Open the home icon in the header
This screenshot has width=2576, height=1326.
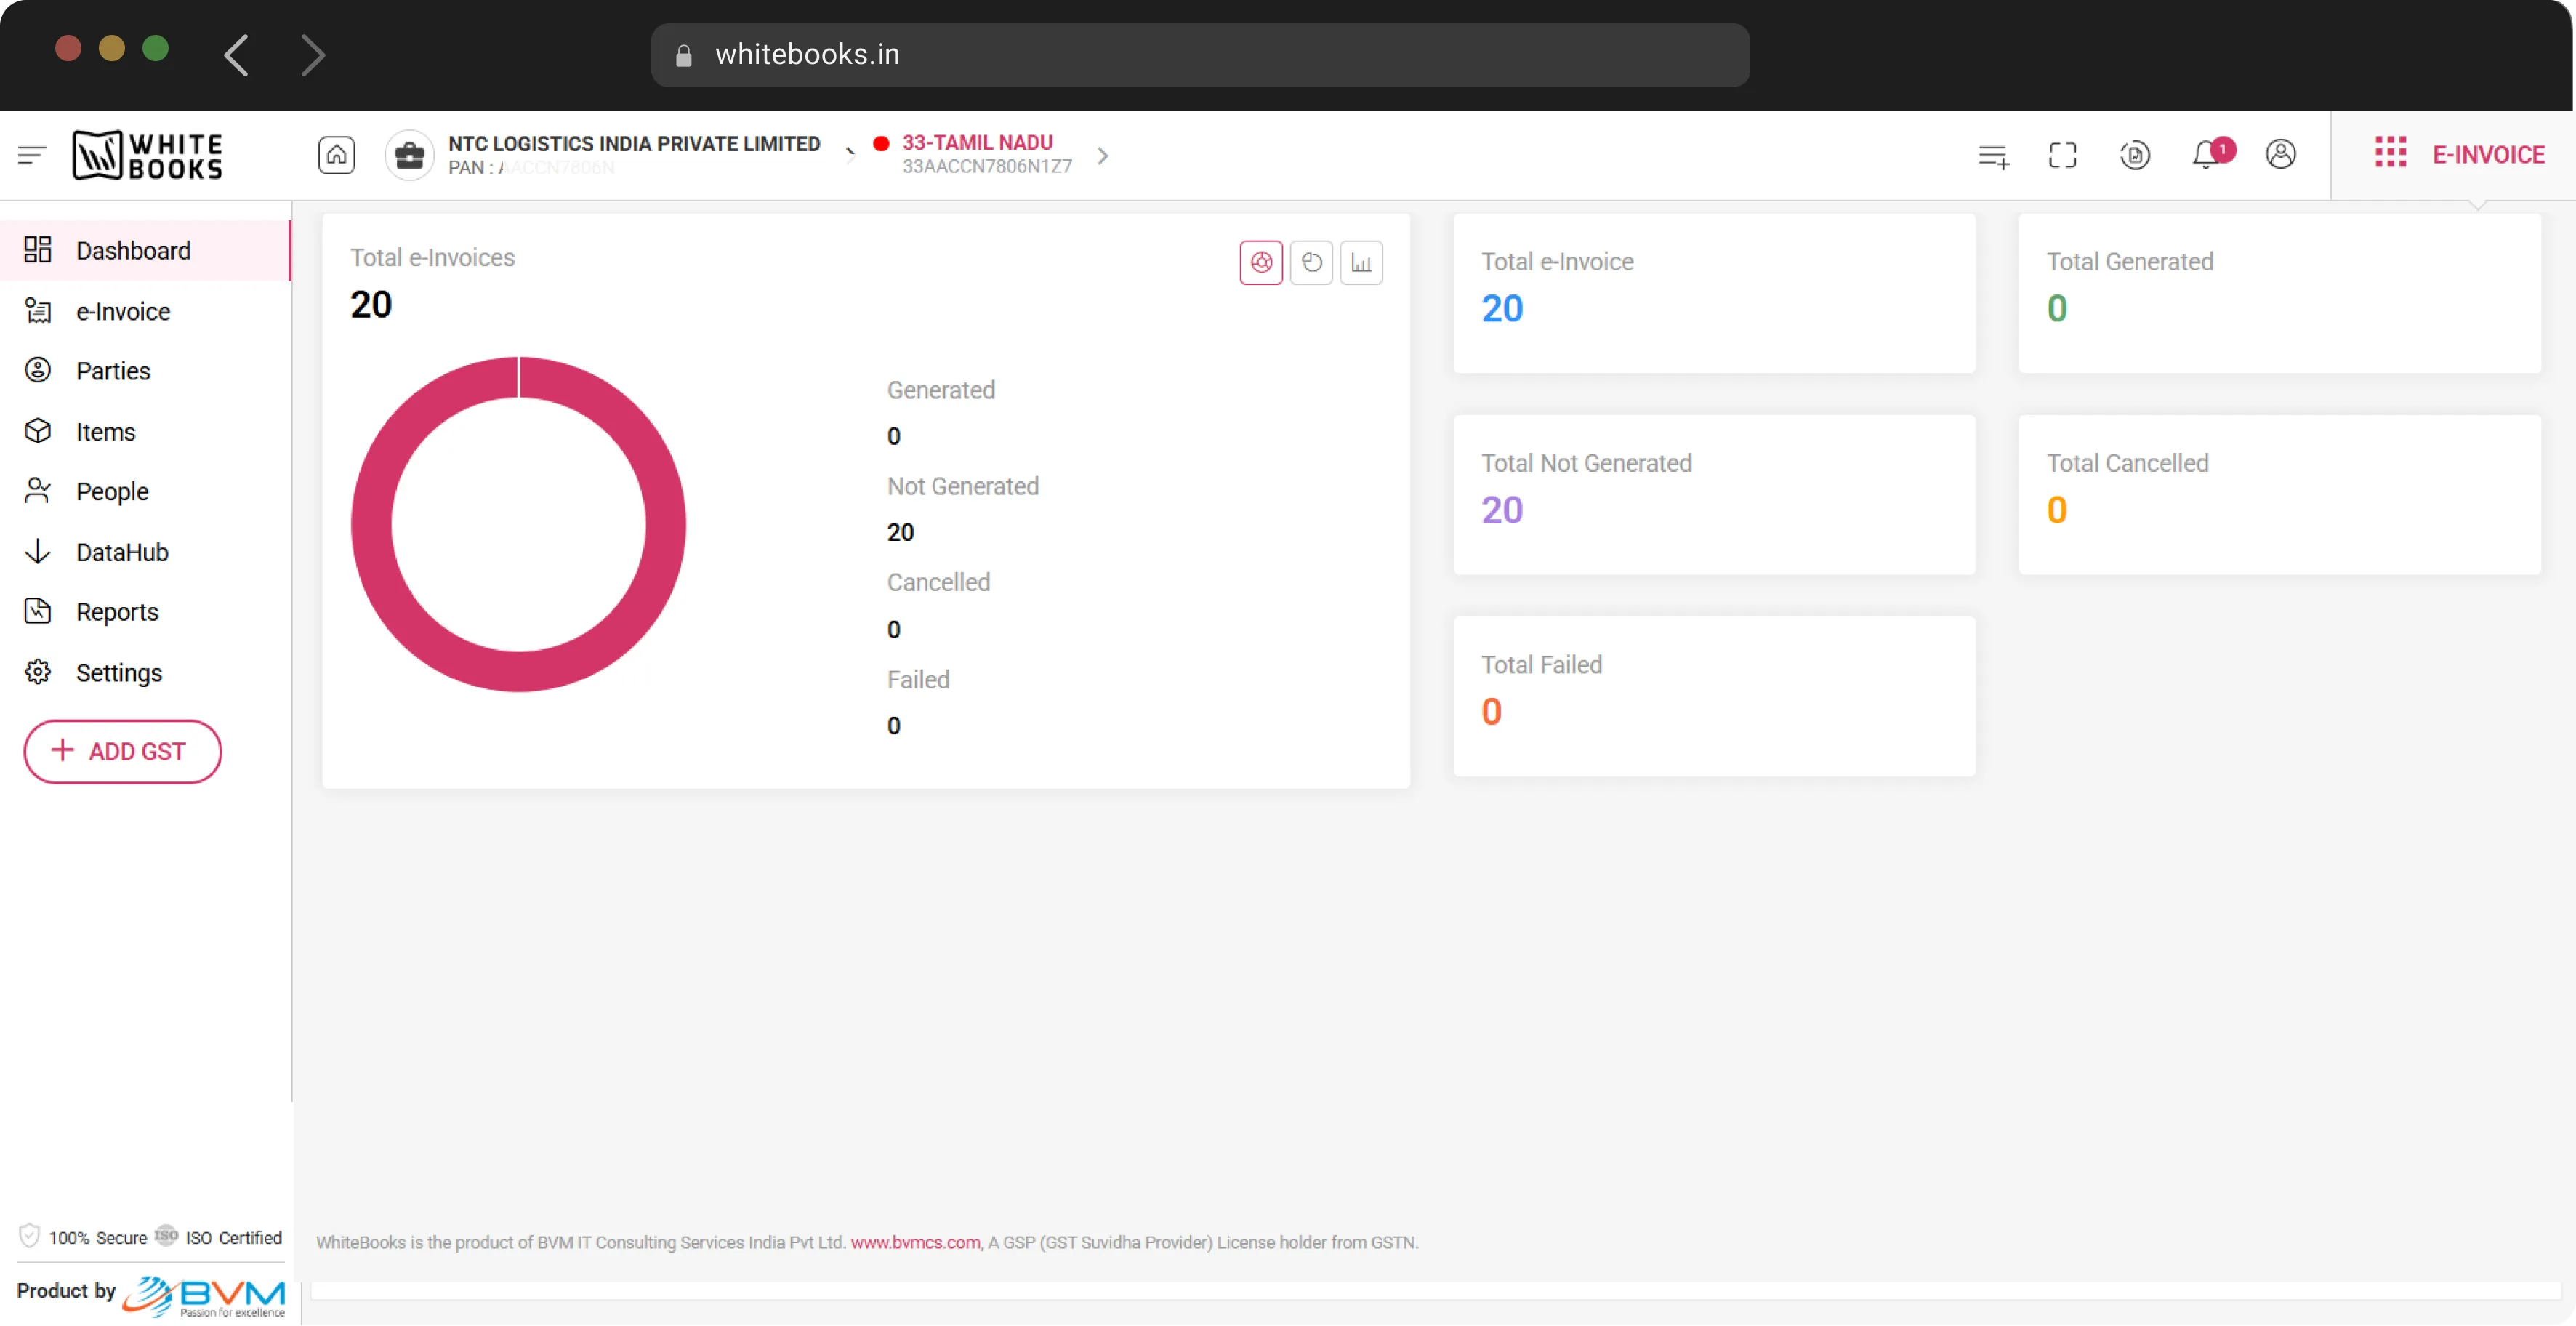[x=337, y=156]
